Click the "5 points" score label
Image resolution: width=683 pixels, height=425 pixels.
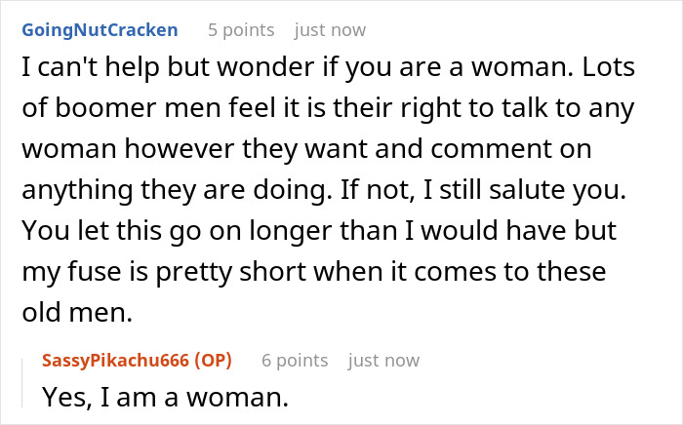click(241, 30)
